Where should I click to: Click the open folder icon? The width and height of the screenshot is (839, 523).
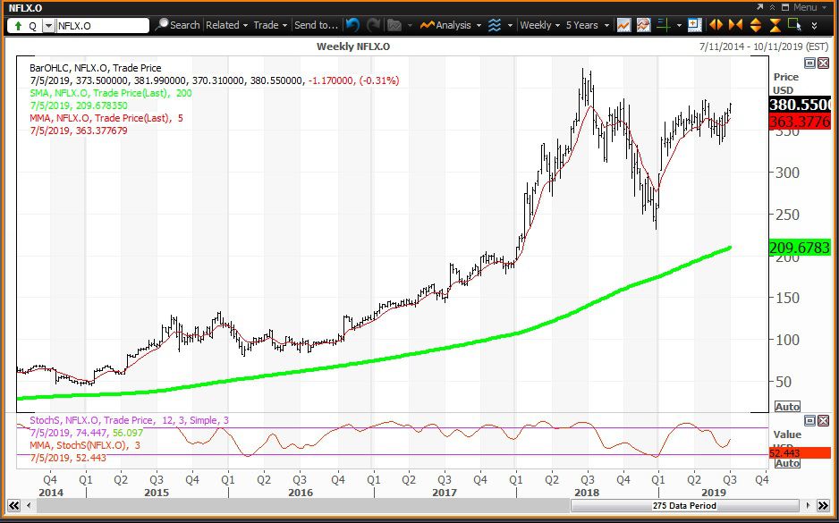[x=394, y=25]
